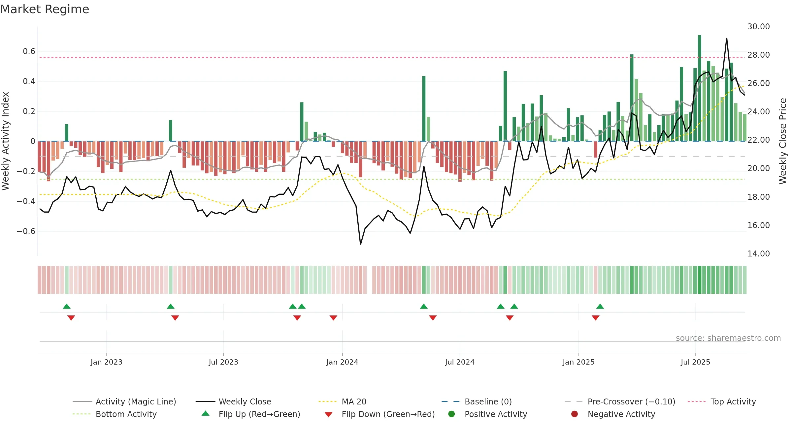Click the Jan 2024 x-axis label
The image size is (792, 445).
[x=342, y=362]
